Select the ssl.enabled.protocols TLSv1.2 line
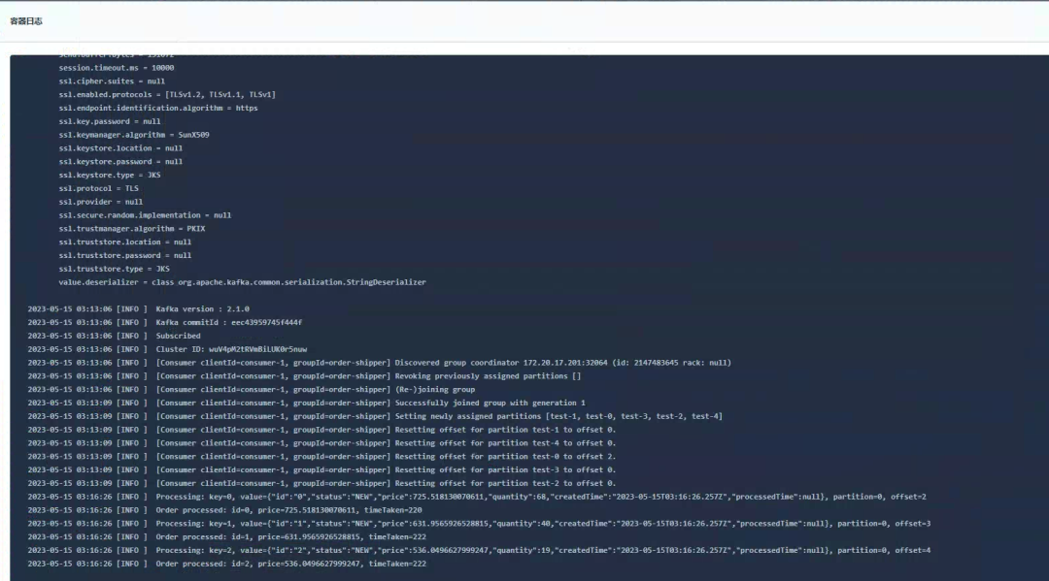Screen dimensions: 1049x581 (167, 94)
